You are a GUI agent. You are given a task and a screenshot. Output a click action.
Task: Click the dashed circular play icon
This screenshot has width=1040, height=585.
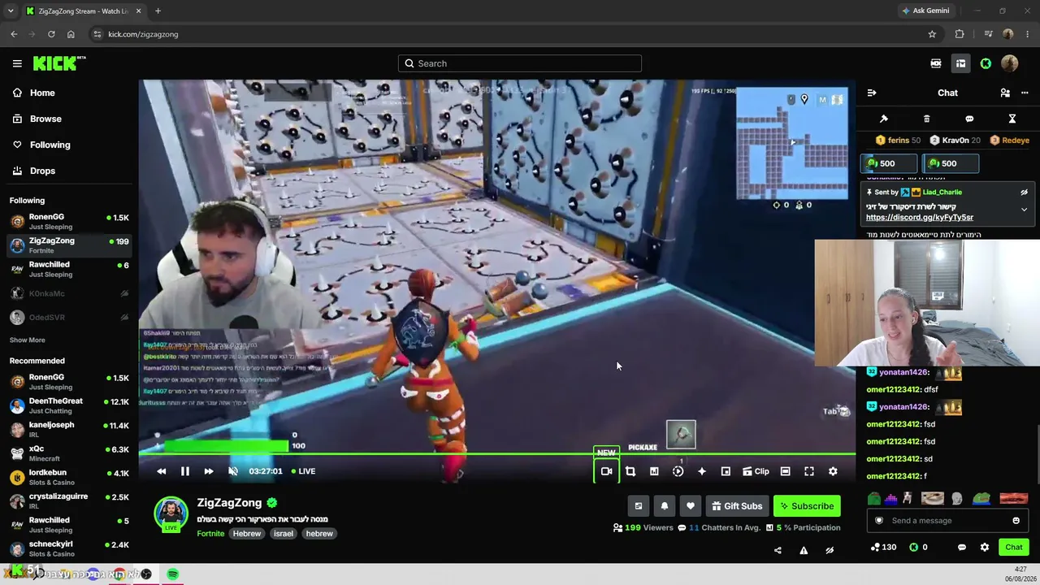[x=678, y=471]
